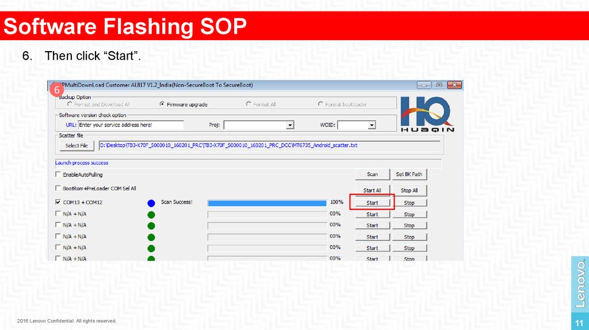Click the HQ Huaqin logo
Screen dimensions: 589x330
point(427,114)
